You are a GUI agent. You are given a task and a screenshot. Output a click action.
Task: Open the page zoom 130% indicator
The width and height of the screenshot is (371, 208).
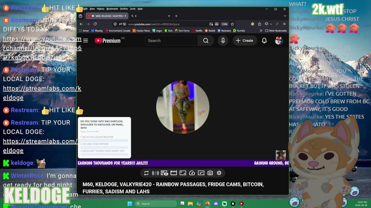pos(225,24)
